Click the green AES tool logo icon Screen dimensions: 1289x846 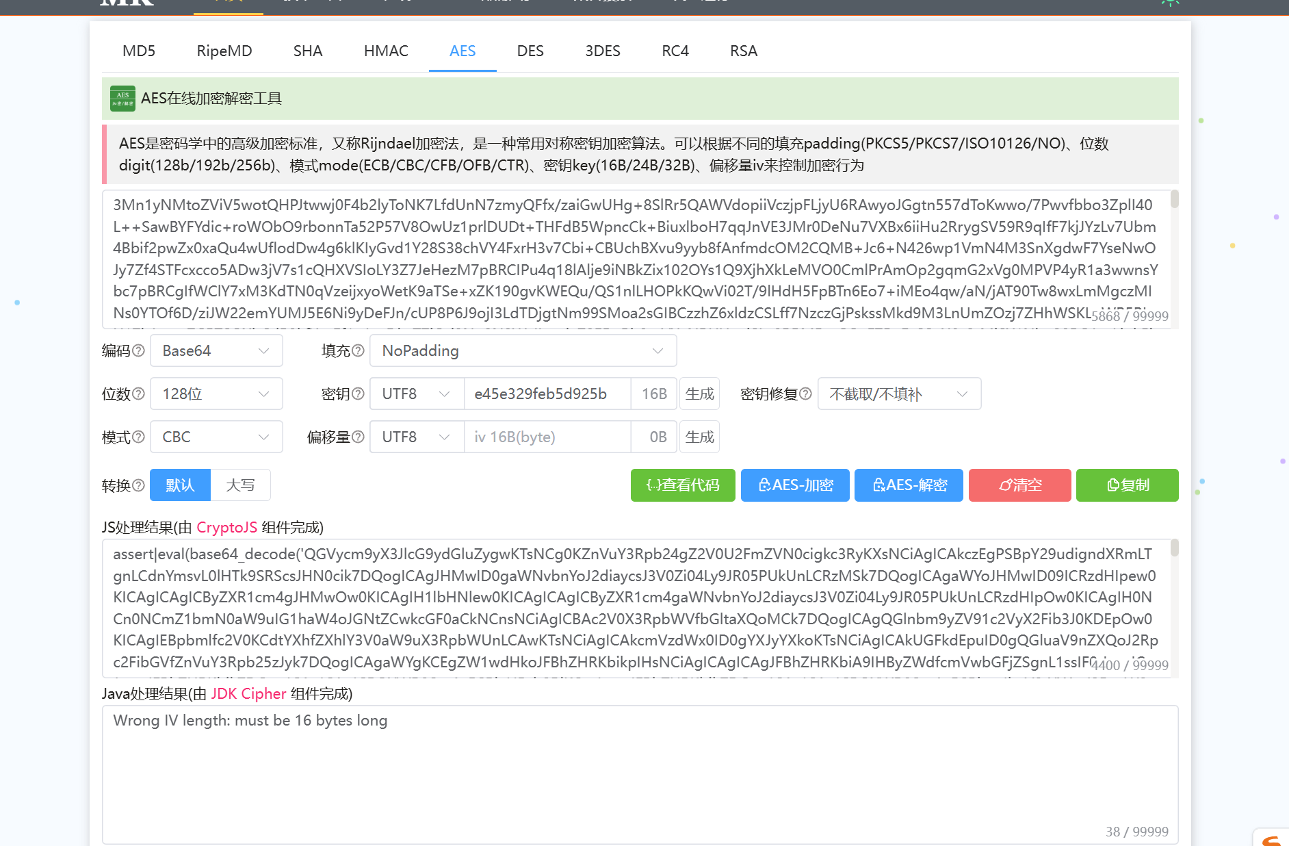(x=122, y=99)
